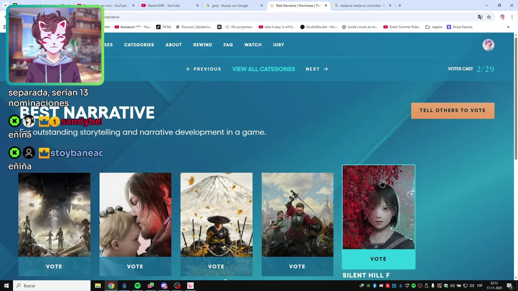Close the MartinGMR YouTube tab
The width and height of the screenshot is (518, 291).
[197, 6]
